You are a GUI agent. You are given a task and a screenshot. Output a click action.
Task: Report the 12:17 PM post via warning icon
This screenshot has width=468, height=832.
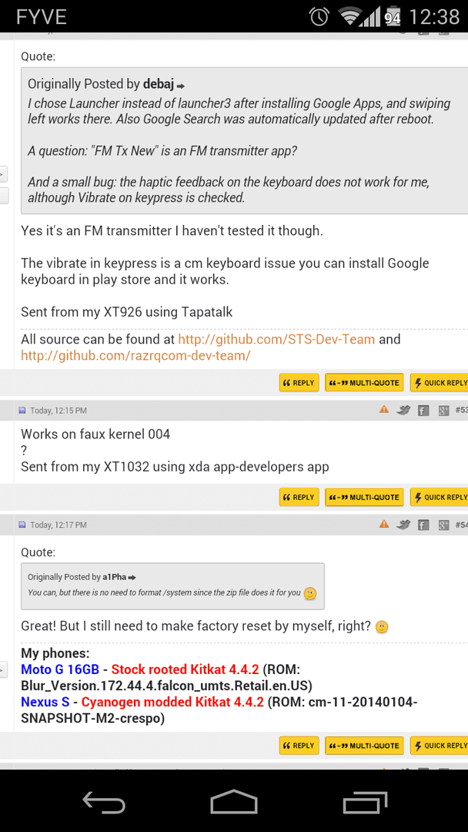point(384,524)
